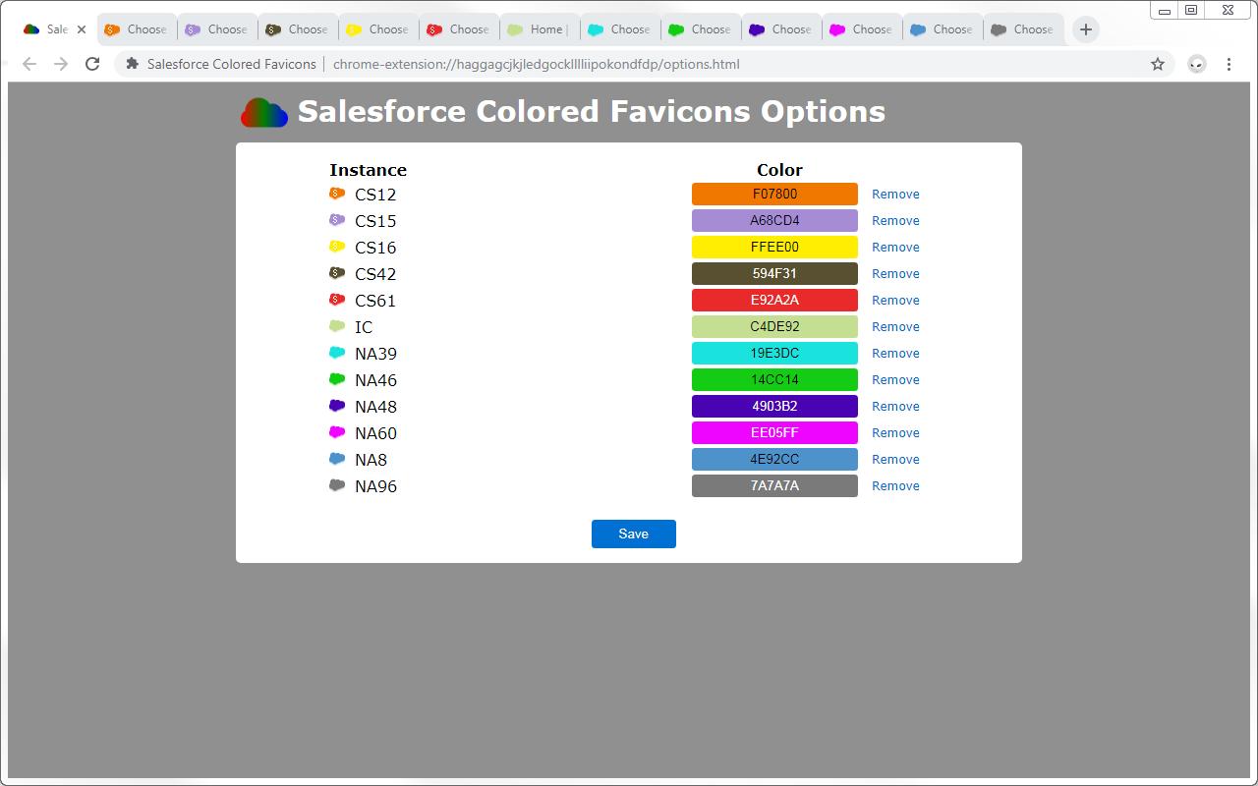This screenshot has width=1258, height=786.
Task: Click the purple 4903B2 color swatch
Action: pos(774,406)
